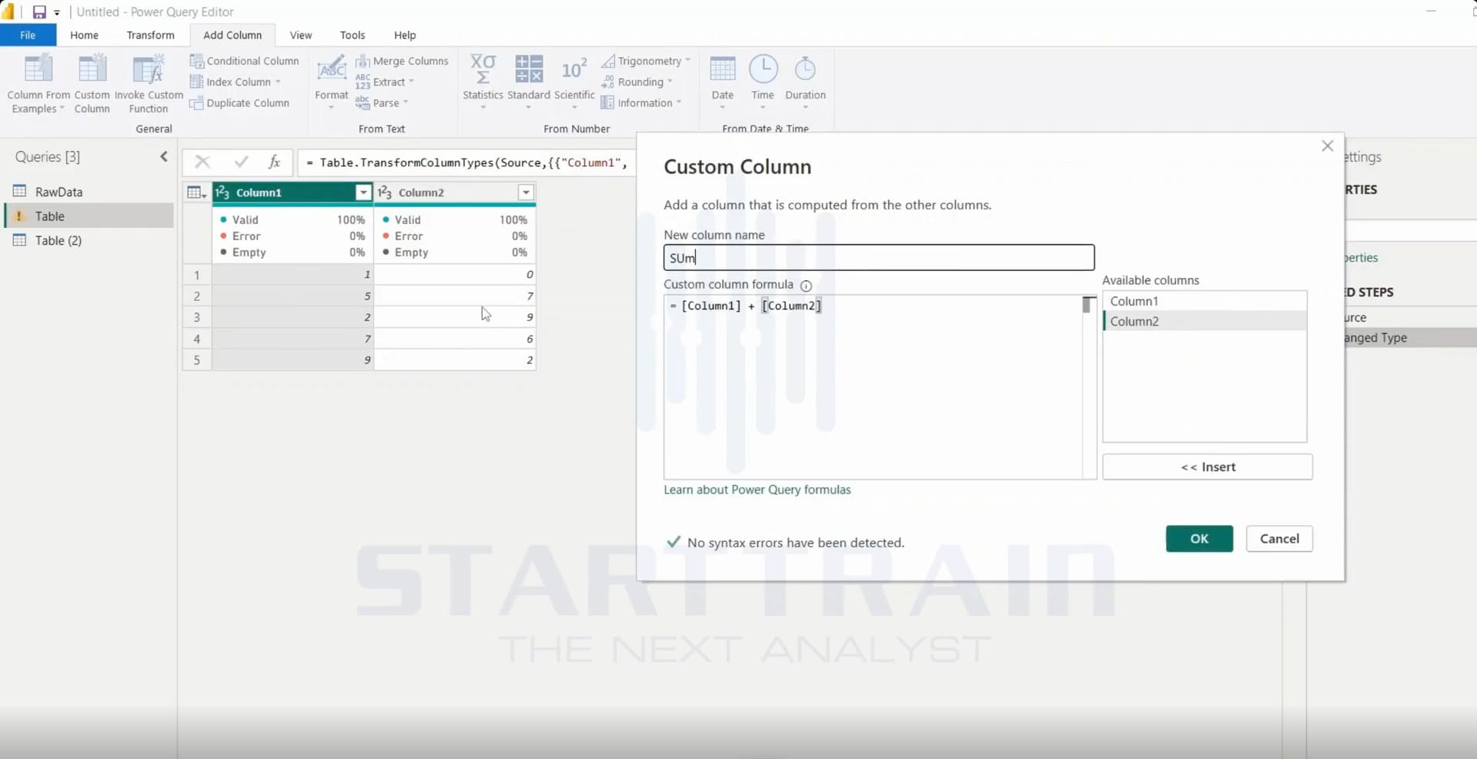Screen dimensions: 1477x759
Task: Add a Conditional Column
Action: point(244,61)
